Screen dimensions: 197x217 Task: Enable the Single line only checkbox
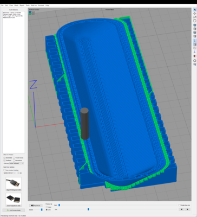(180, 205)
